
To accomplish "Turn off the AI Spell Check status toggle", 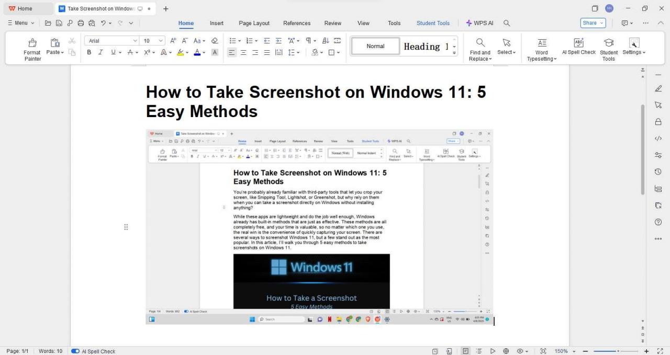I will pyautogui.click(x=75, y=351).
